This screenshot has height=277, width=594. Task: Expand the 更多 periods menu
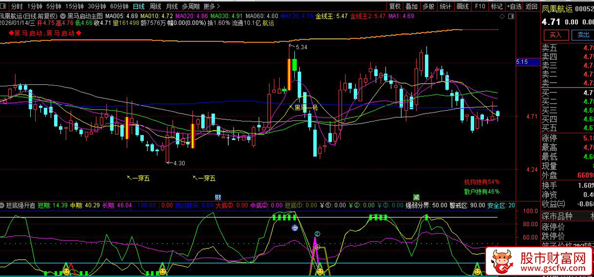(211, 6)
